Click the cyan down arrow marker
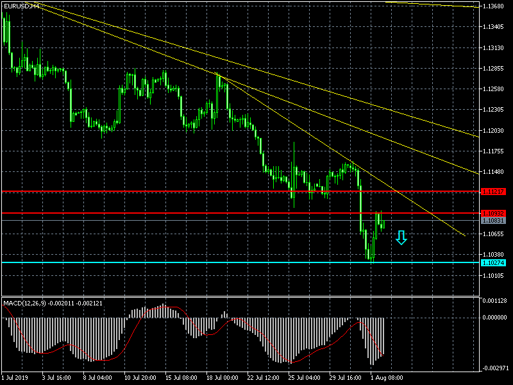 point(401,237)
